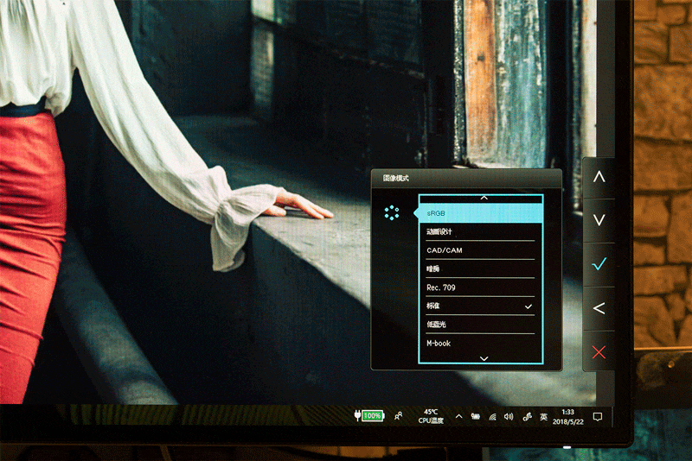Open the People icon in the taskbar

(x=398, y=416)
